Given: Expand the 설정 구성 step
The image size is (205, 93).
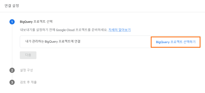Looking at the screenshot, I should click(x=26, y=70).
